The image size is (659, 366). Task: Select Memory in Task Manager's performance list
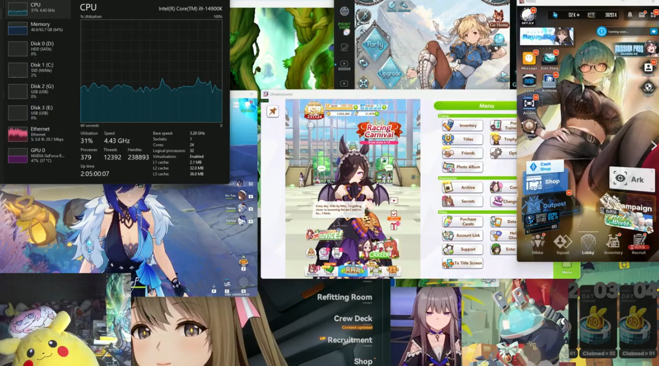37,27
